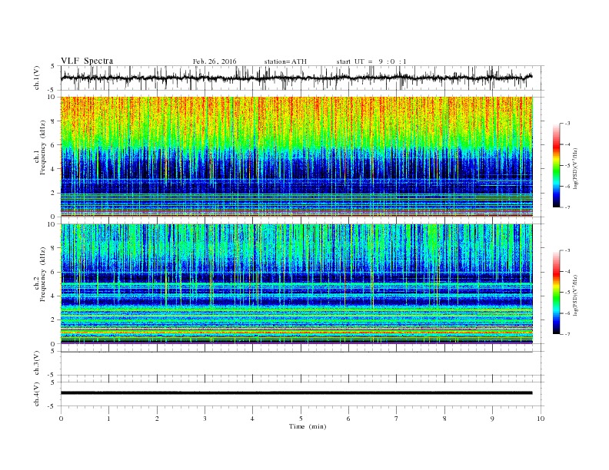609x470 pixels.
Task: Click the ch.4 black voltage trace
Action: point(296,393)
